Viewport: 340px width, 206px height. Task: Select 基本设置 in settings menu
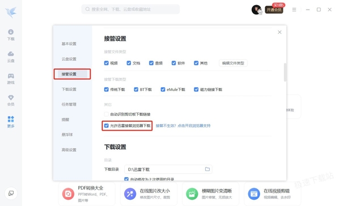(69, 44)
